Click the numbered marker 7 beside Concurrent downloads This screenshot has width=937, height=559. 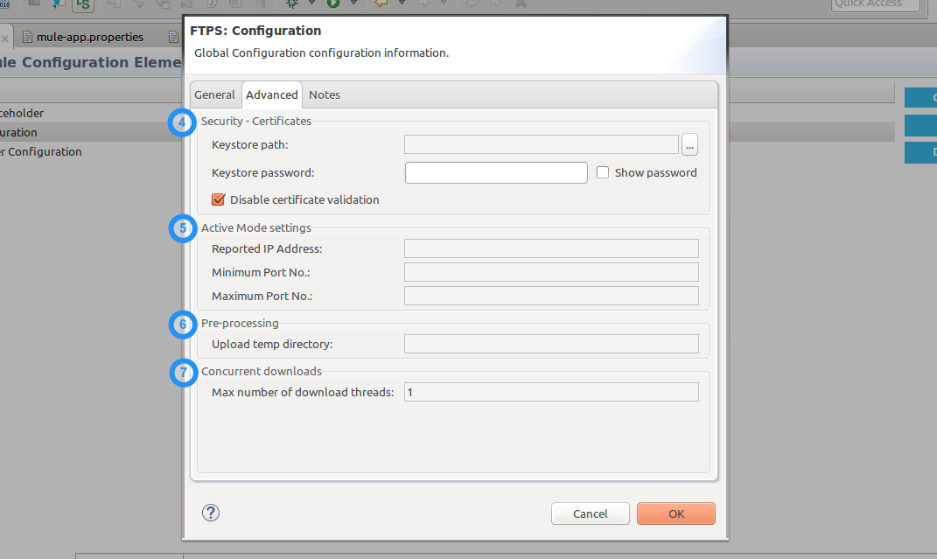point(182,373)
